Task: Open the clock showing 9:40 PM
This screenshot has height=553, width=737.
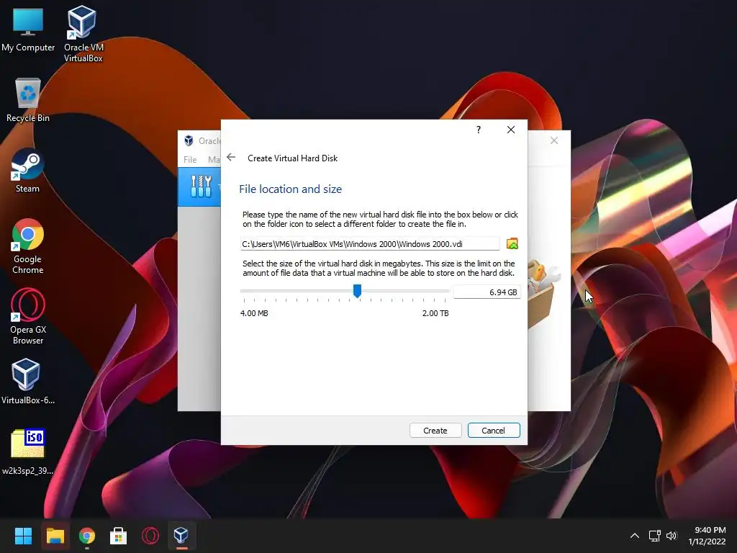Action: pyautogui.click(x=707, y=536)
